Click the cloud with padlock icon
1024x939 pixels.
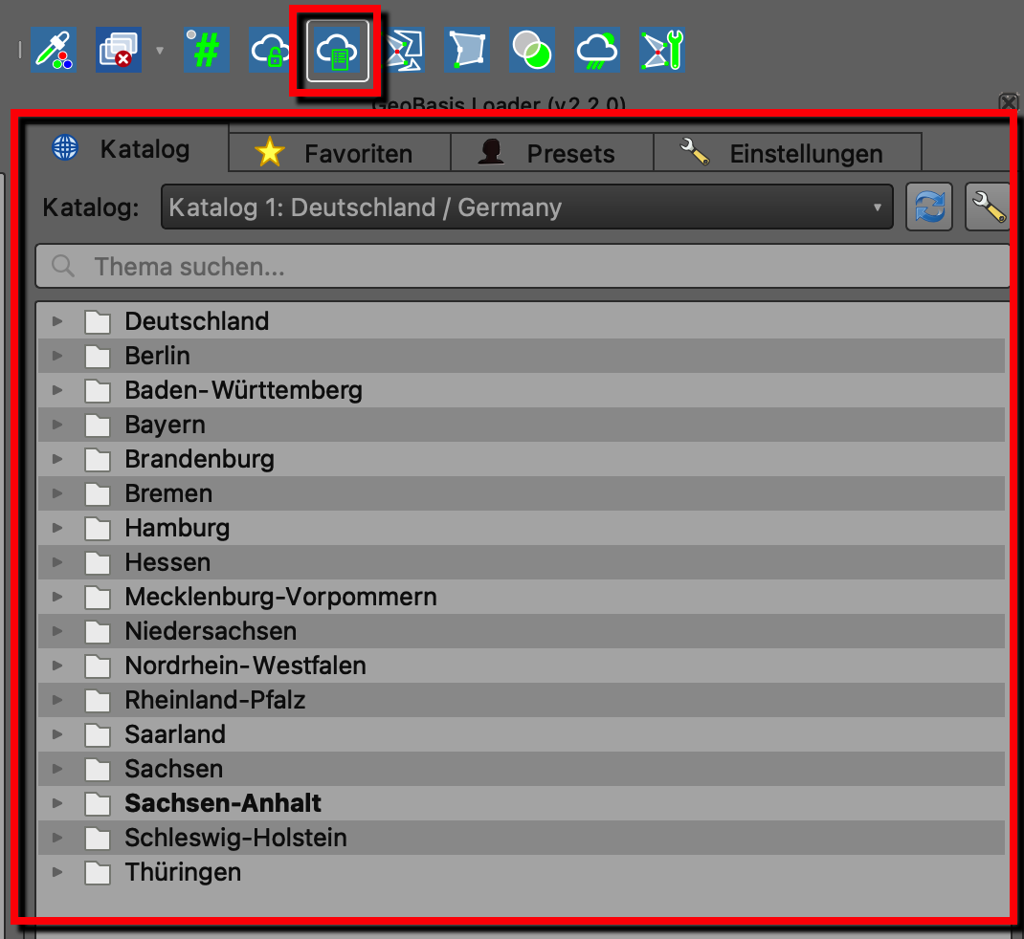[270, 50]
